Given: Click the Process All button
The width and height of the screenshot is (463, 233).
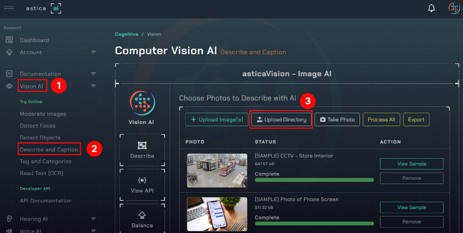Looking at the screenshot, I should click(x=381, y=119).
